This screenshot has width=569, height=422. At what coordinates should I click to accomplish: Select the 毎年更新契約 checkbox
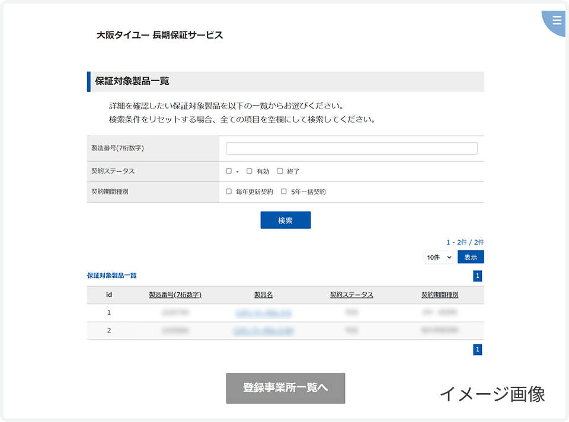tap(229, 192)
